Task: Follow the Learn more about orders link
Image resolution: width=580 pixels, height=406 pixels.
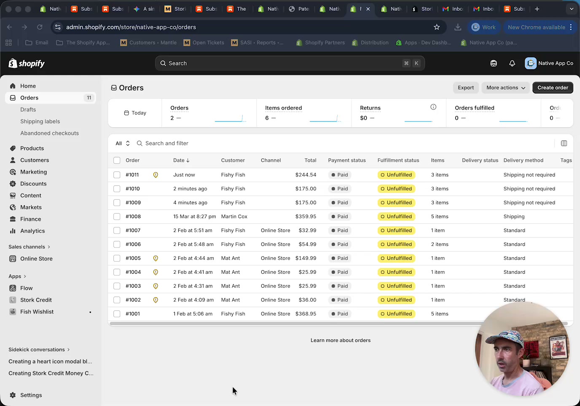Action: [x=340, y=340]
